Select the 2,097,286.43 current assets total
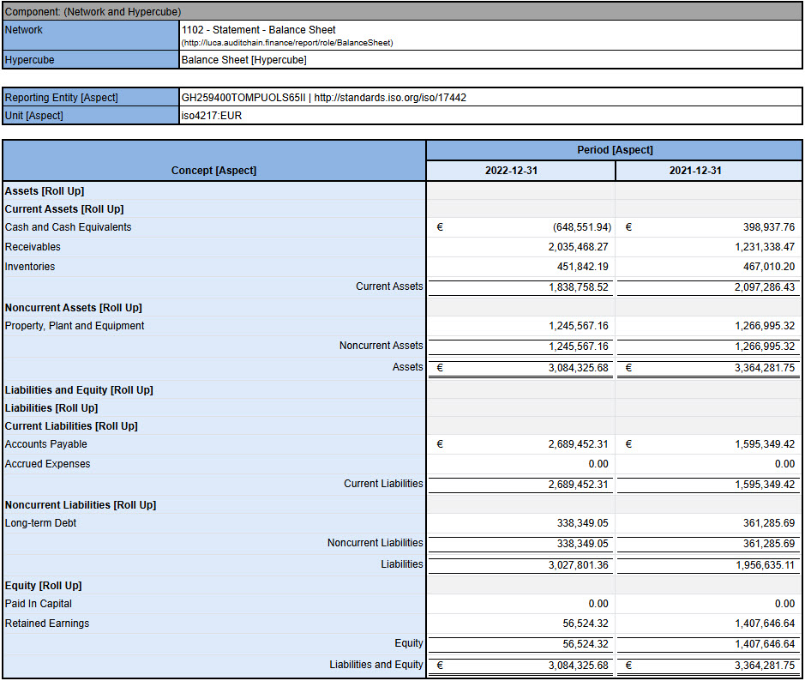This screenshot has height=681, width=805. coord(765,287)
